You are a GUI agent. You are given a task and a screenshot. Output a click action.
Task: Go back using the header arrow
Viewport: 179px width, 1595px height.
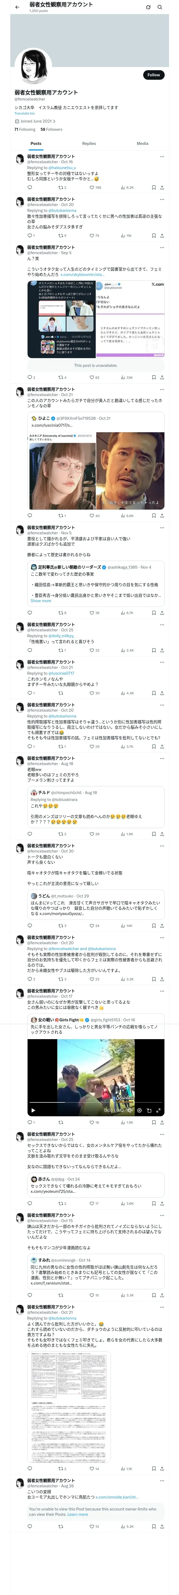17,7
